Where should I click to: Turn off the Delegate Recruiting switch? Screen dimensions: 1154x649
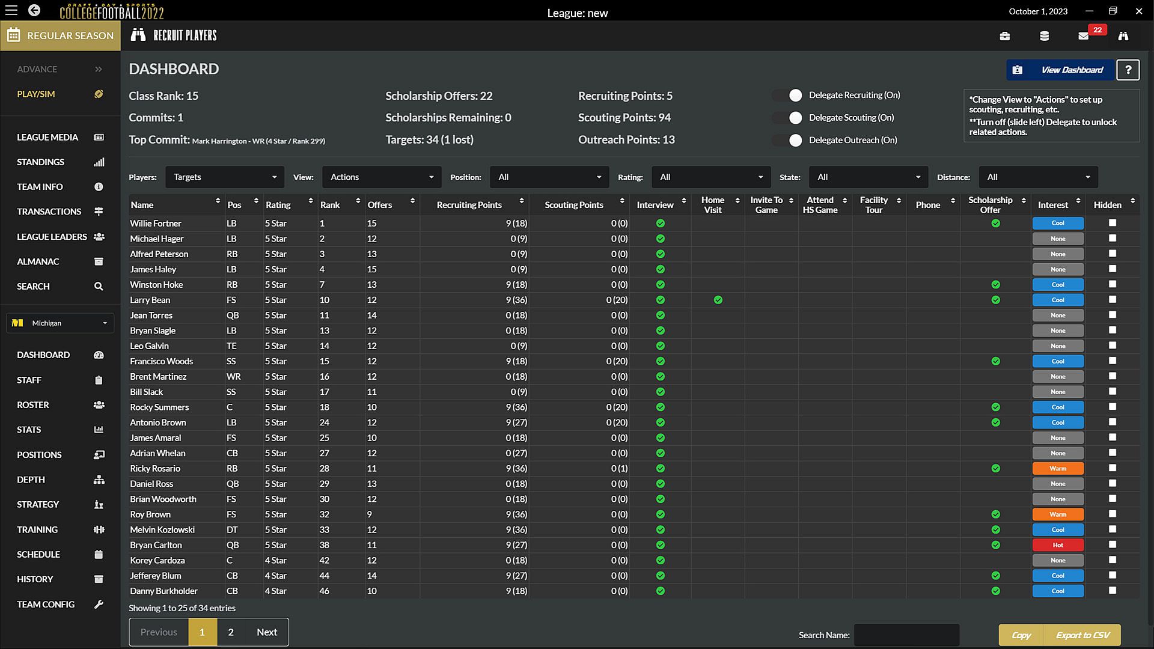tap(789, 96)
